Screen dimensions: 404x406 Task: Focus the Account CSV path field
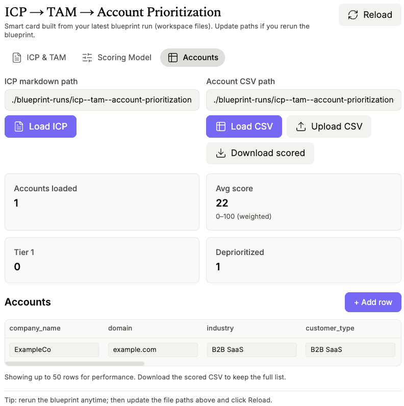point(304,100)
